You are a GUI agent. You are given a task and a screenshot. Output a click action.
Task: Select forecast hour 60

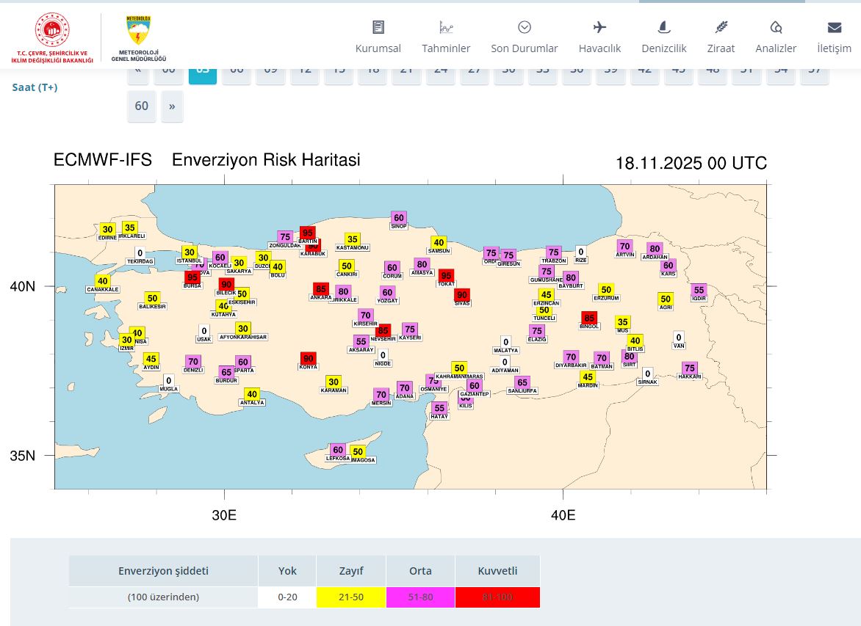(x=141, y=106)
